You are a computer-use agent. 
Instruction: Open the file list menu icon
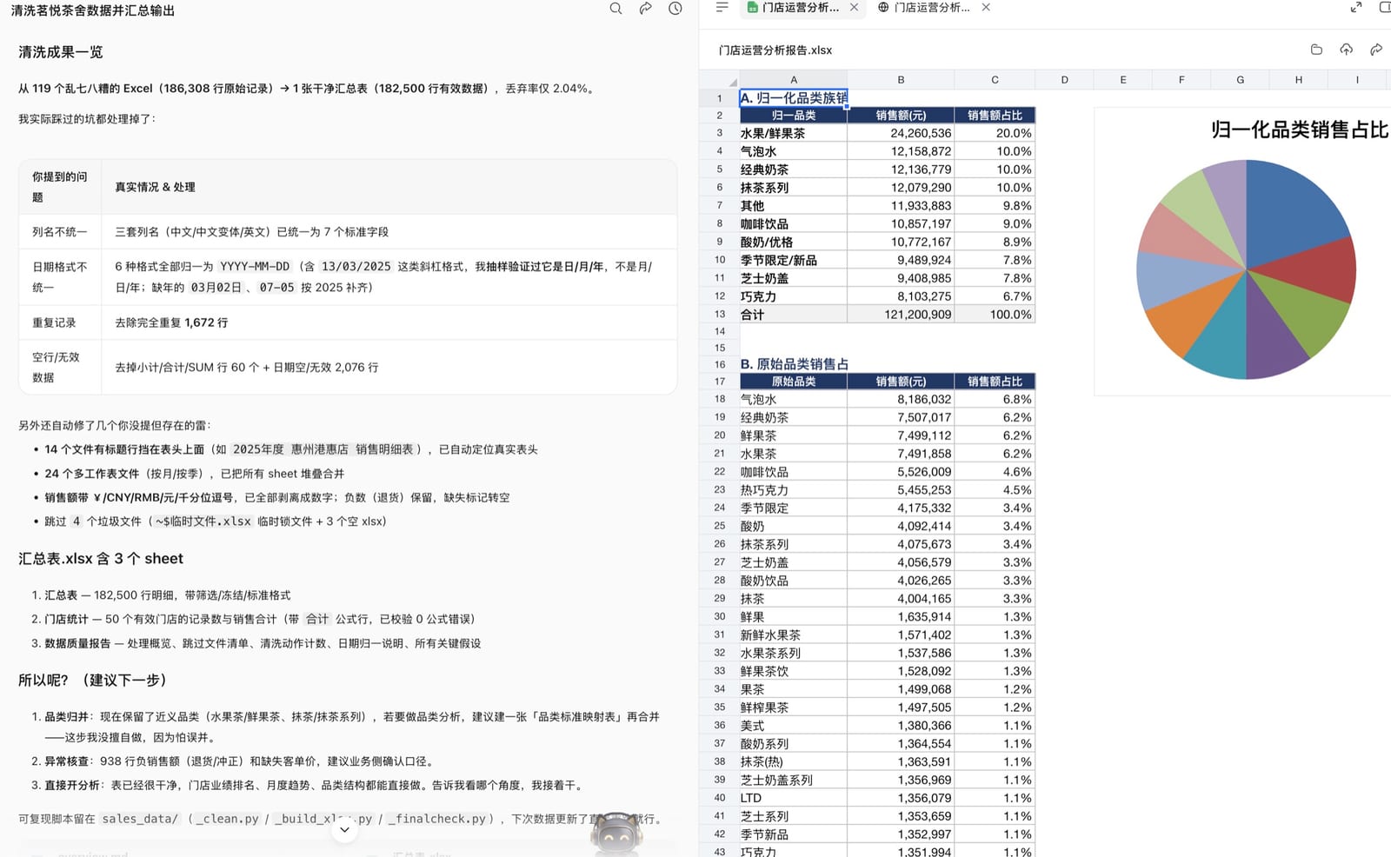click(x=722, y=7)
